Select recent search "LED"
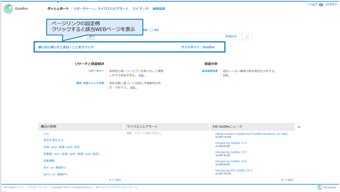The height and width of the screenshot is (192, 340). pyautogui.click(x=46, y=134)
